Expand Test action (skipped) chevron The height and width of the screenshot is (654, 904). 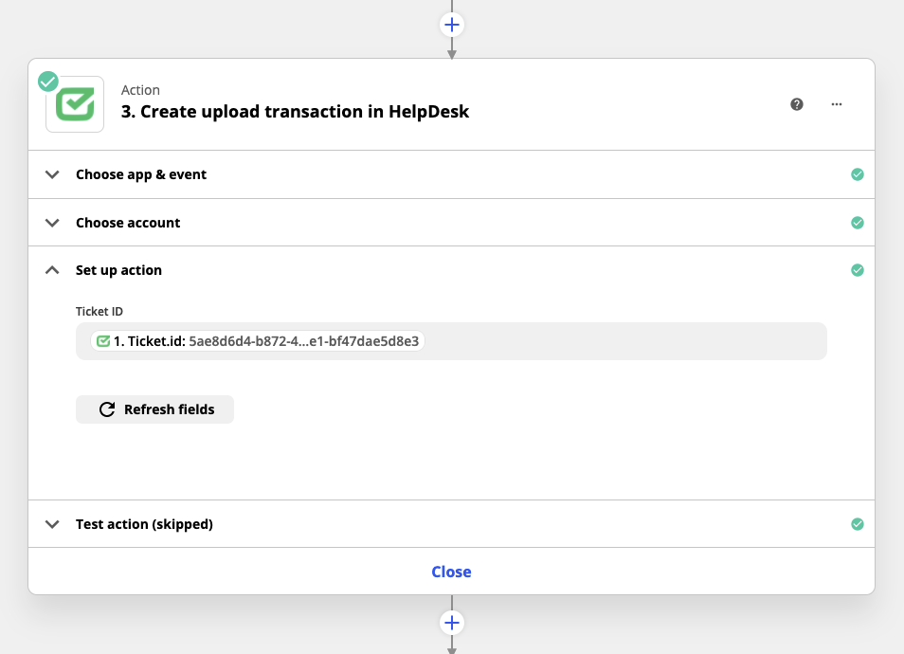pos(52,524)
